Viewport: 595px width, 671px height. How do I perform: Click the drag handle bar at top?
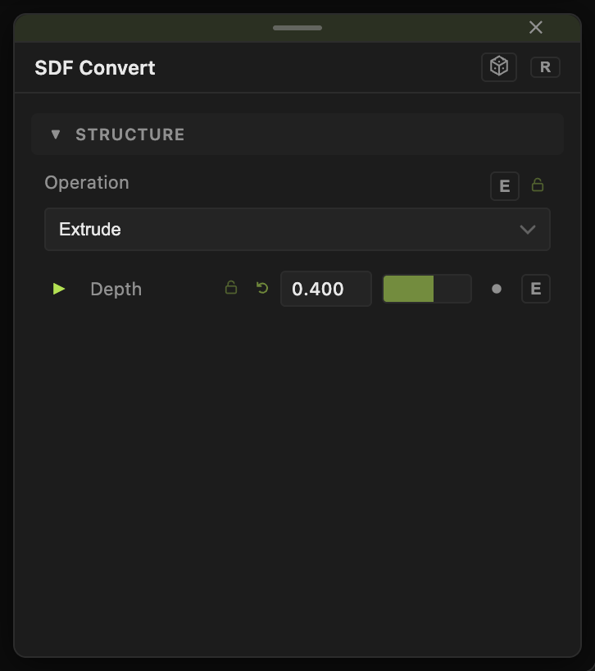(x=297, y=28)
